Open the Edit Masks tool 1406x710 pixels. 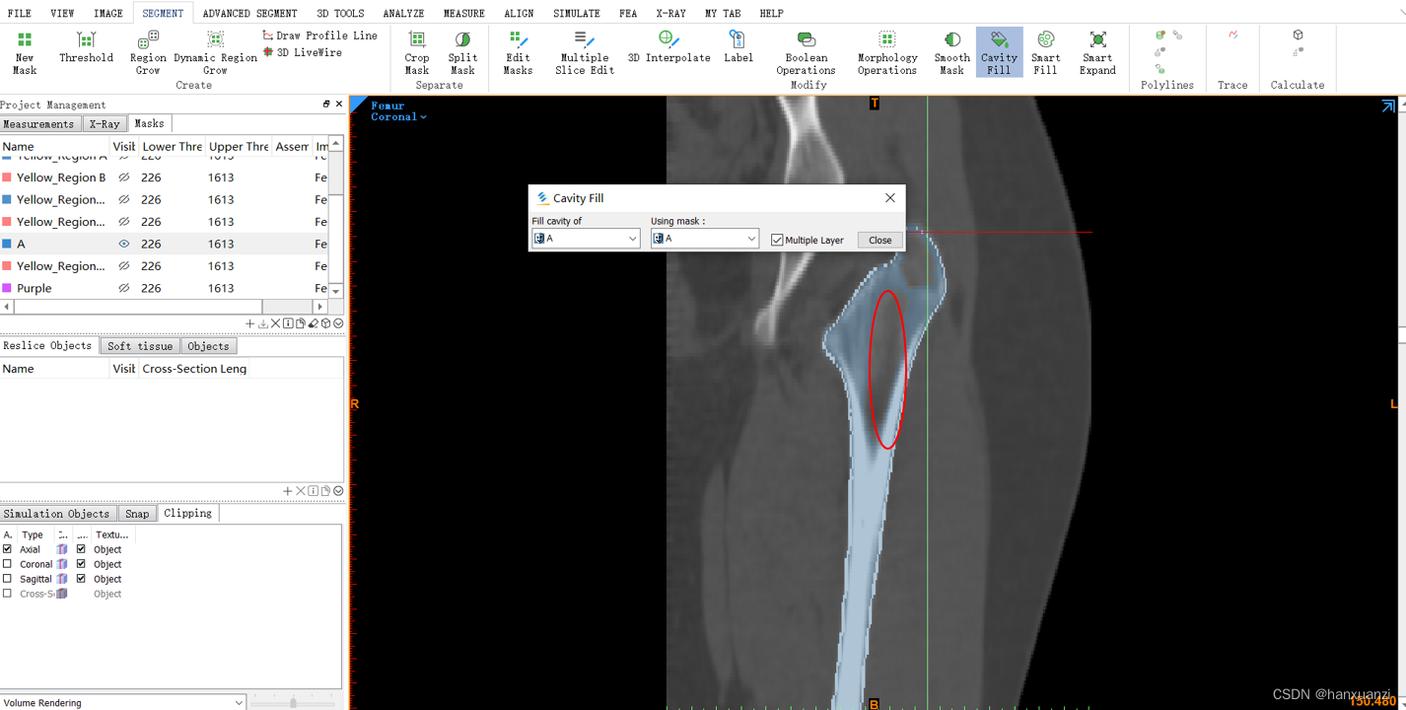518,51
